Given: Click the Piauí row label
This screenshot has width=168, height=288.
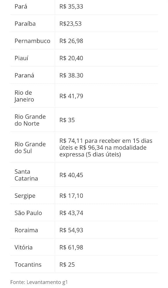Looking at the screenshot, I should pyautogui.click(x=22, y=58).
